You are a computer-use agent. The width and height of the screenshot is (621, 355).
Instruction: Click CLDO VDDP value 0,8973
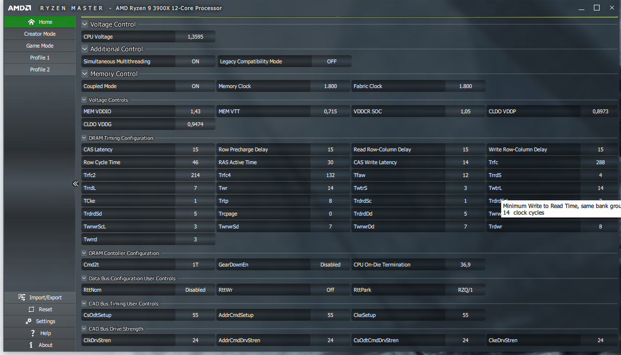pos(601,111)
